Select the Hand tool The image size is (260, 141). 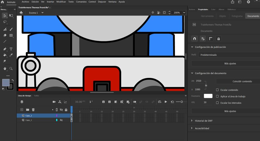(5, 69)
